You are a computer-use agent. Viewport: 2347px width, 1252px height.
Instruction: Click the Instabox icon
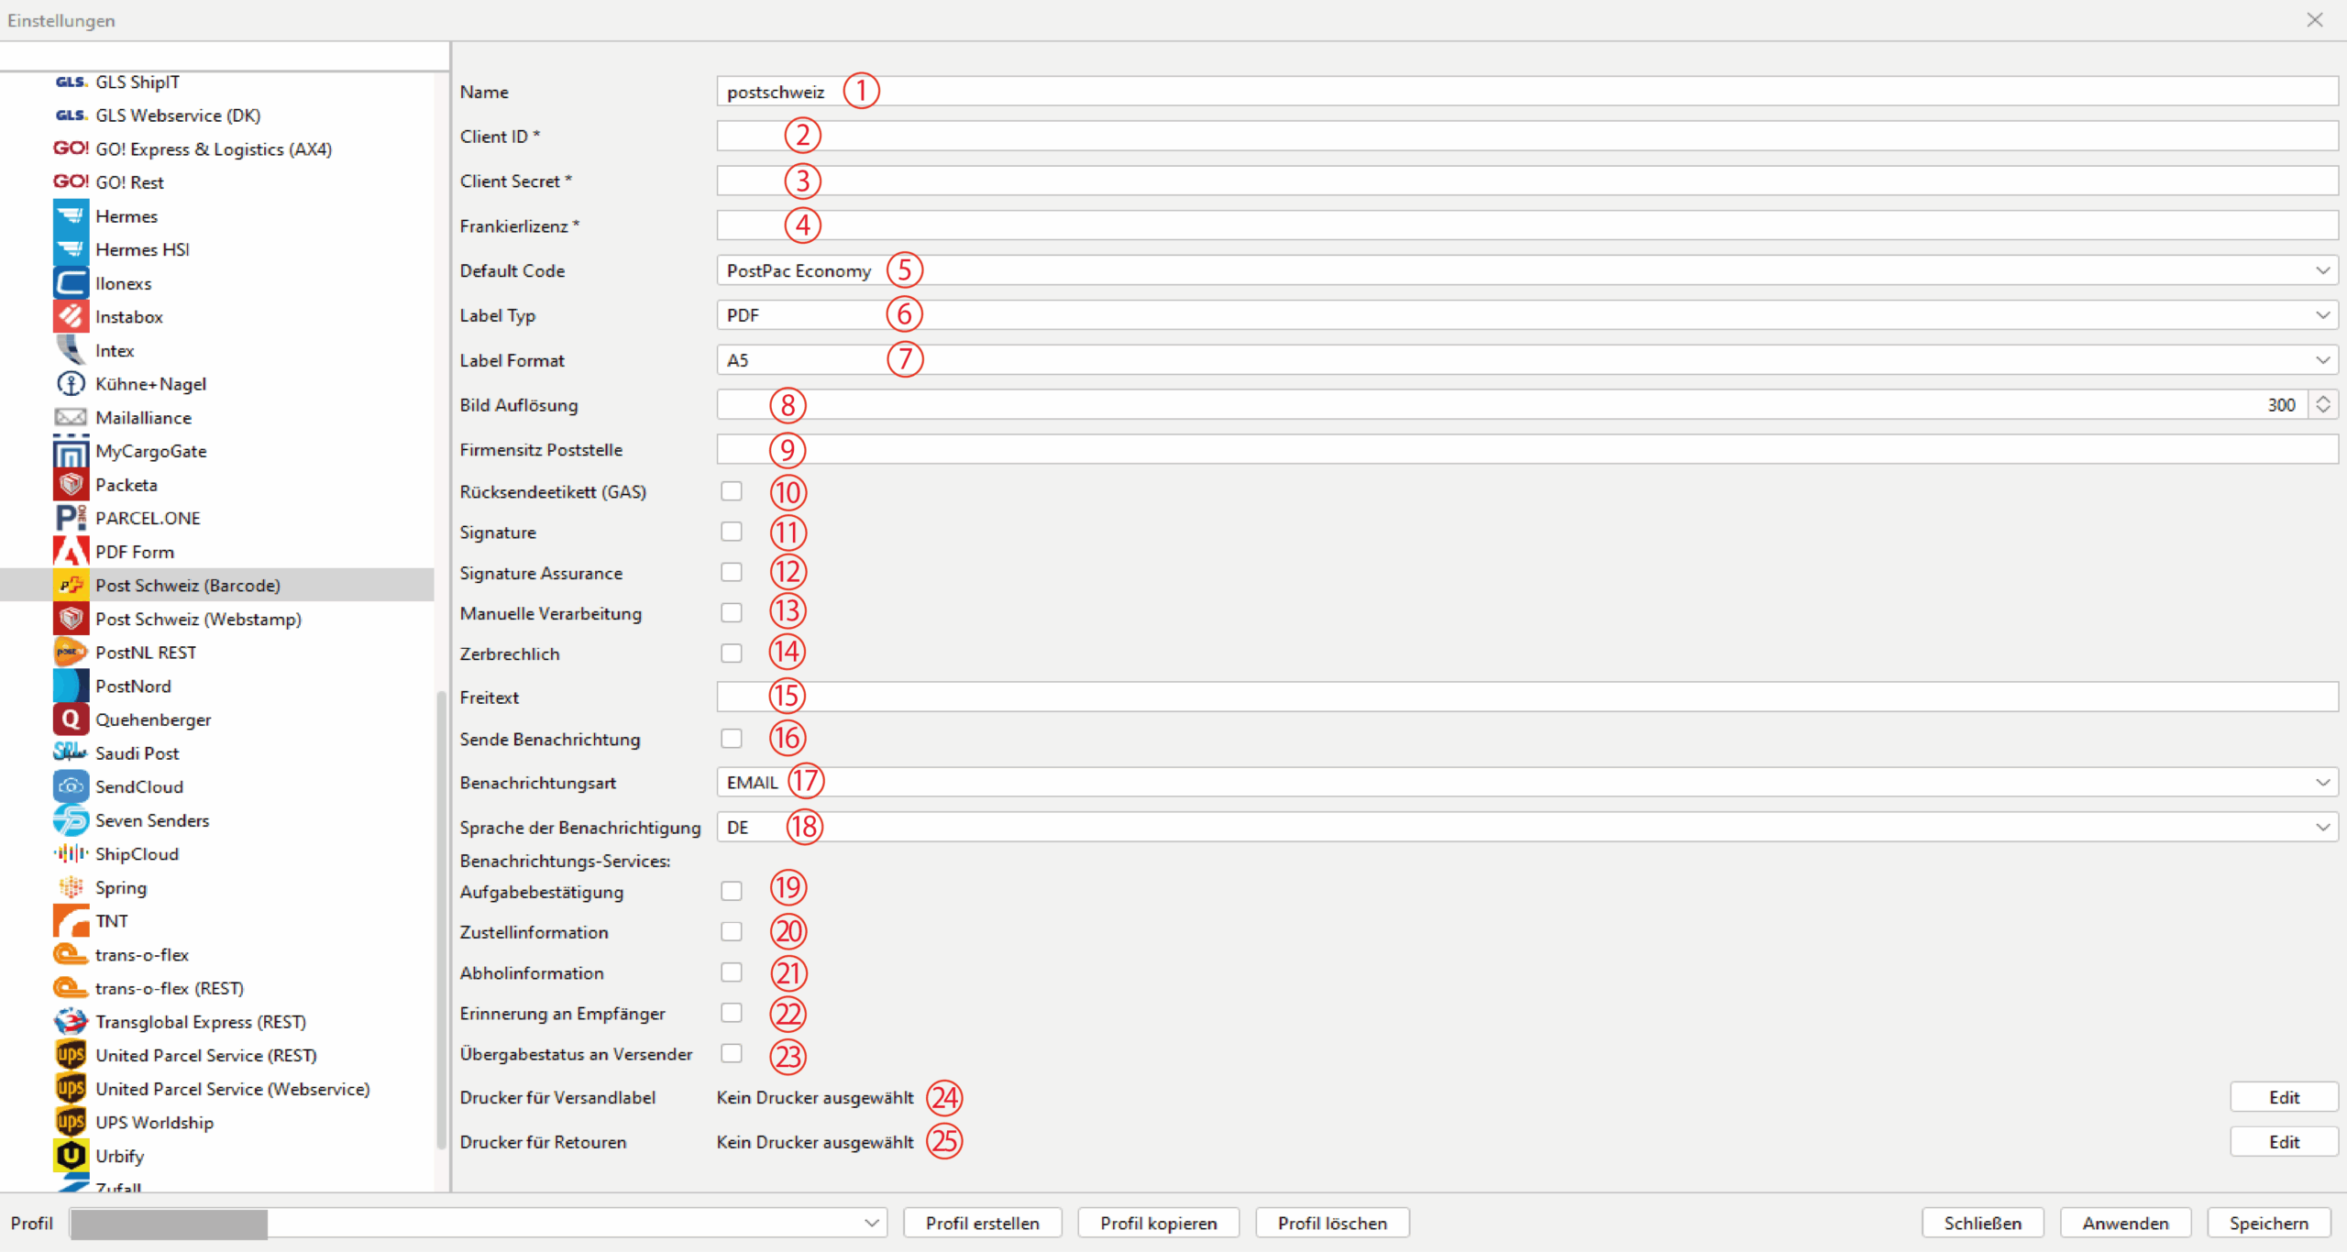(x=71, y=317)
